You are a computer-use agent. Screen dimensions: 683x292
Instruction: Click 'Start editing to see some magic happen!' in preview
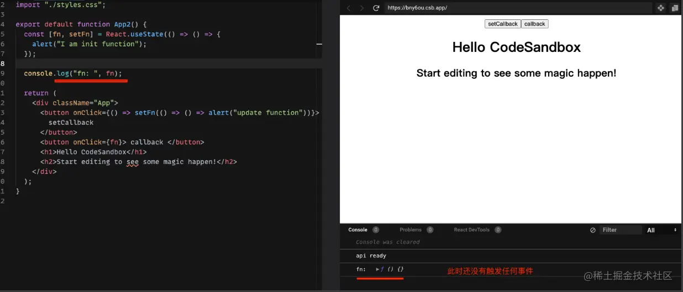click(x=516, y=73)
